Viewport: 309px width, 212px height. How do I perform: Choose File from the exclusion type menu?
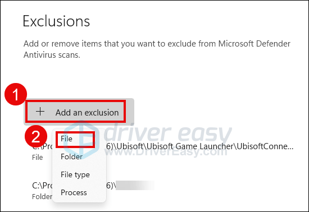(66, 139)
